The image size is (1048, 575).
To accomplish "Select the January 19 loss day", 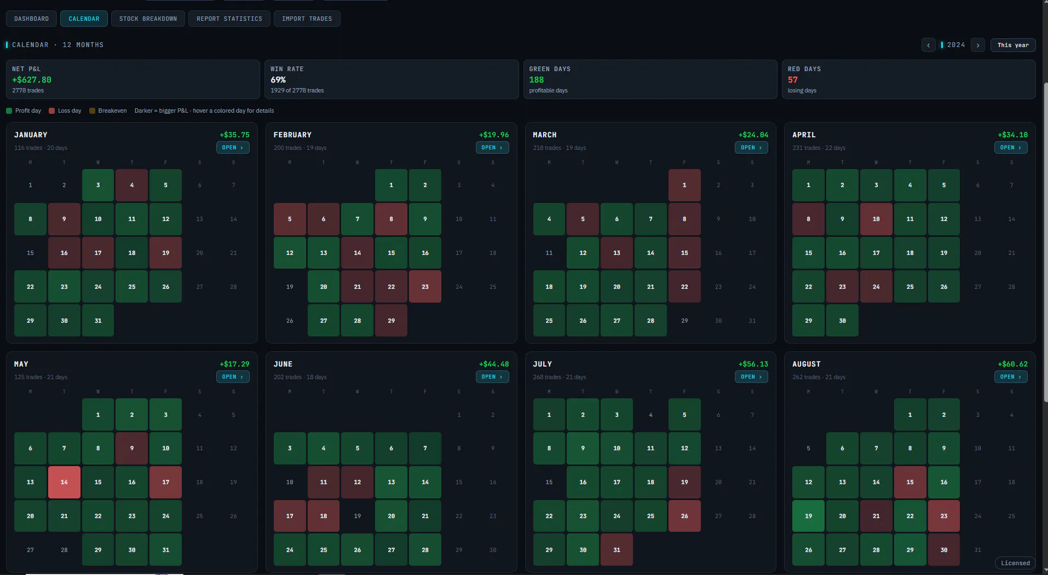I will point(165,253).
